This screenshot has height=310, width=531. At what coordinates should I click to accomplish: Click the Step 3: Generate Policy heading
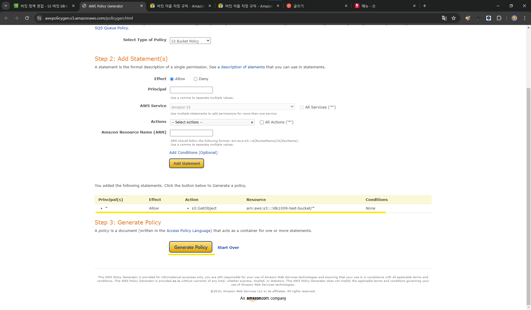point(128,222)
